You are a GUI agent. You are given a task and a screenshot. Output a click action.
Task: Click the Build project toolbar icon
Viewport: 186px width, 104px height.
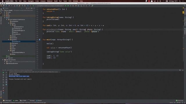(33, 6)
